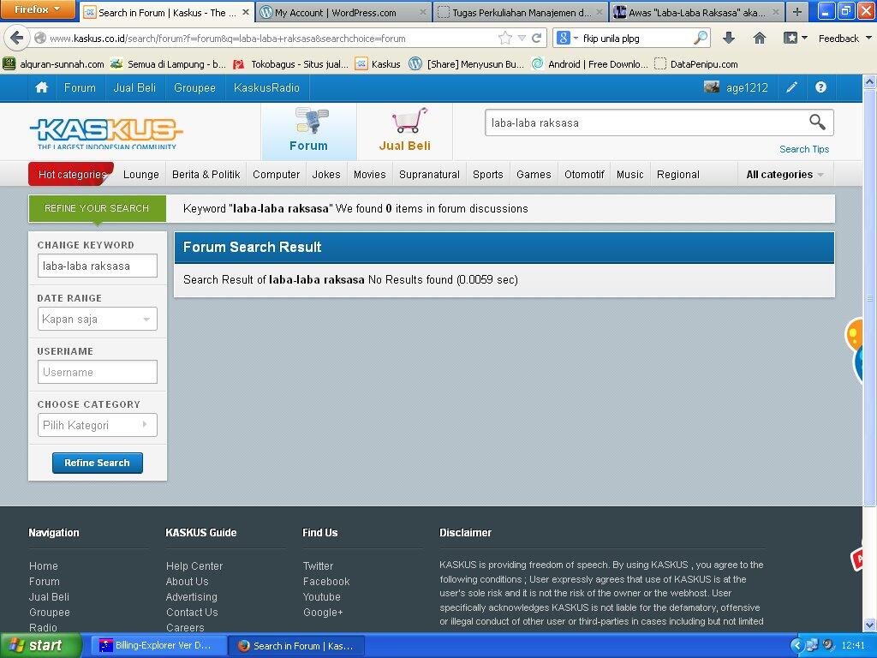877x658 pixels.
Task: Open the Help Center footer link
Action: [194, 566]
